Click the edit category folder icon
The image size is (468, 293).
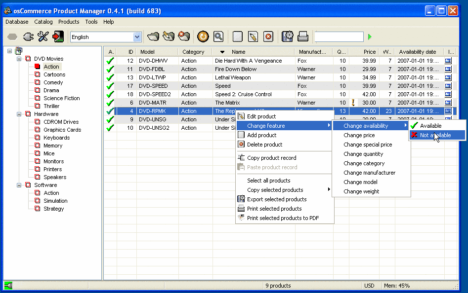click(x=169, y=37)
